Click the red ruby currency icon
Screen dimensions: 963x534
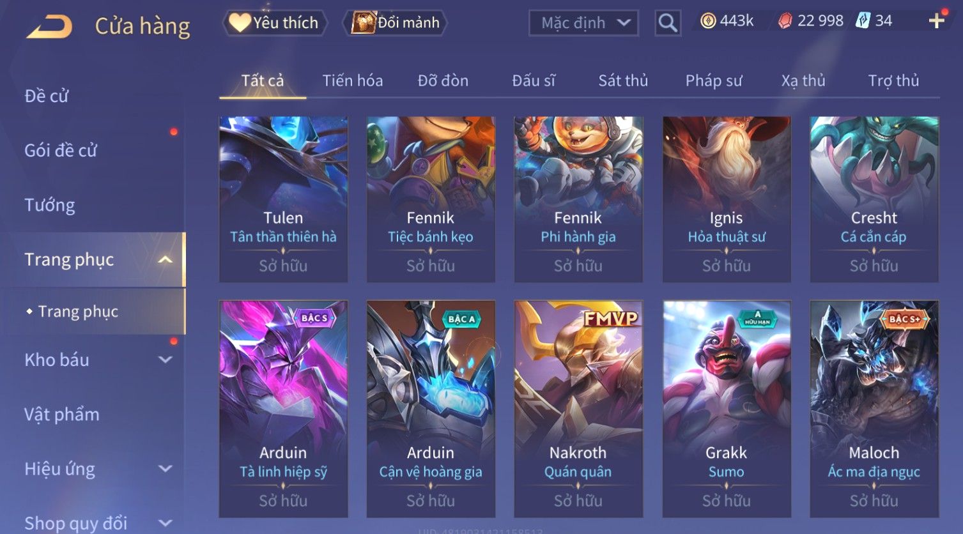tap(785, 21)
